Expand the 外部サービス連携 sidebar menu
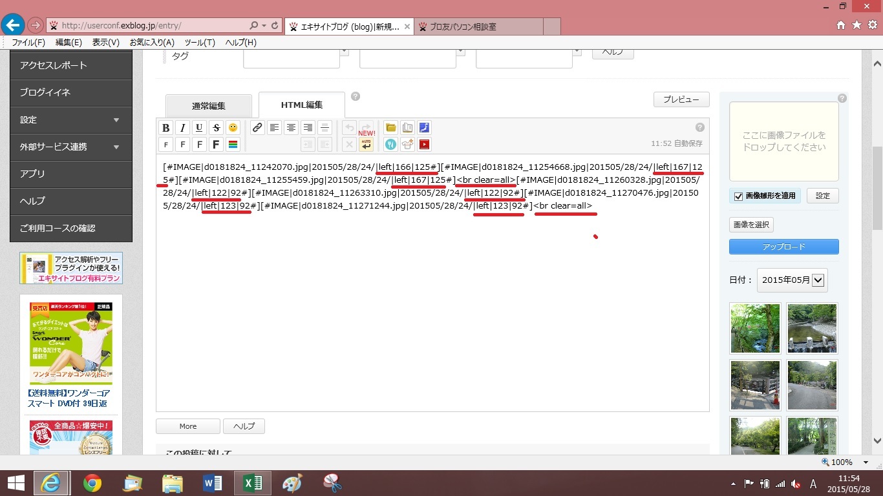Image resolution: width=883 pixels, height=496 pixels. (x=71, y=147)
